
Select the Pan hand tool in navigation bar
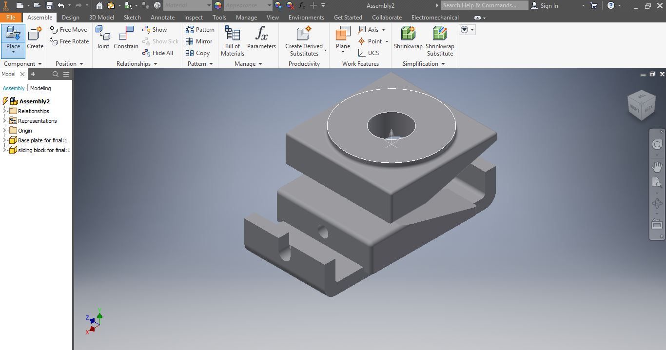[657, 166]
